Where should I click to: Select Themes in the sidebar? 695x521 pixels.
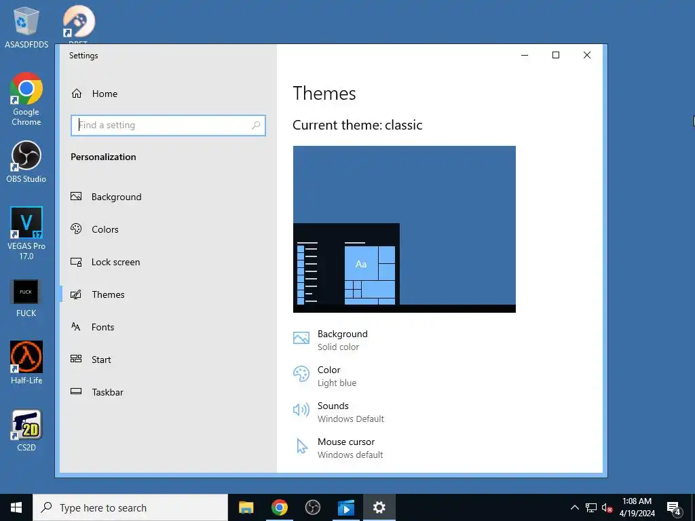(168, 294)
